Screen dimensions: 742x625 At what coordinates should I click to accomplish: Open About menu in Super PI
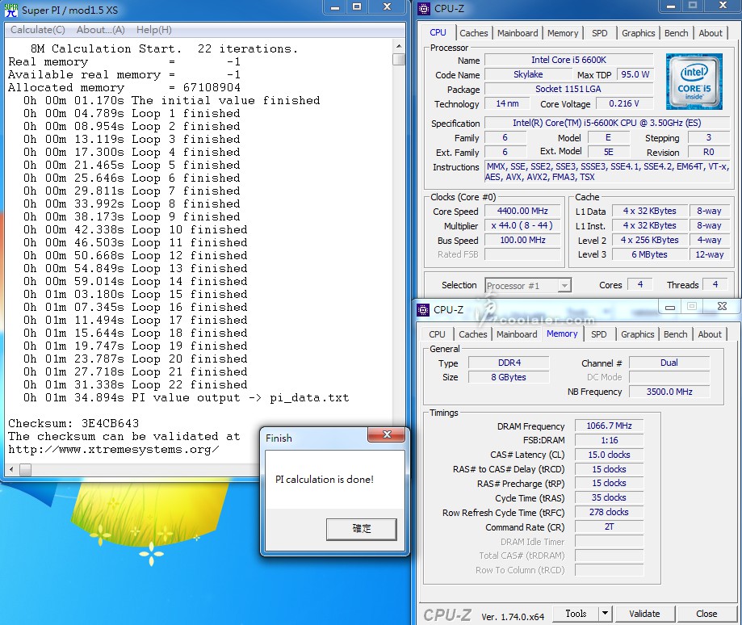tap(101, 30)
